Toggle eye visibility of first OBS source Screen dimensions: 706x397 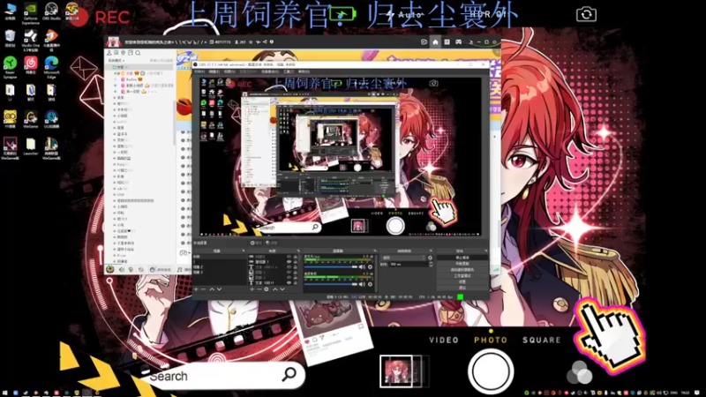pos(289,257)
